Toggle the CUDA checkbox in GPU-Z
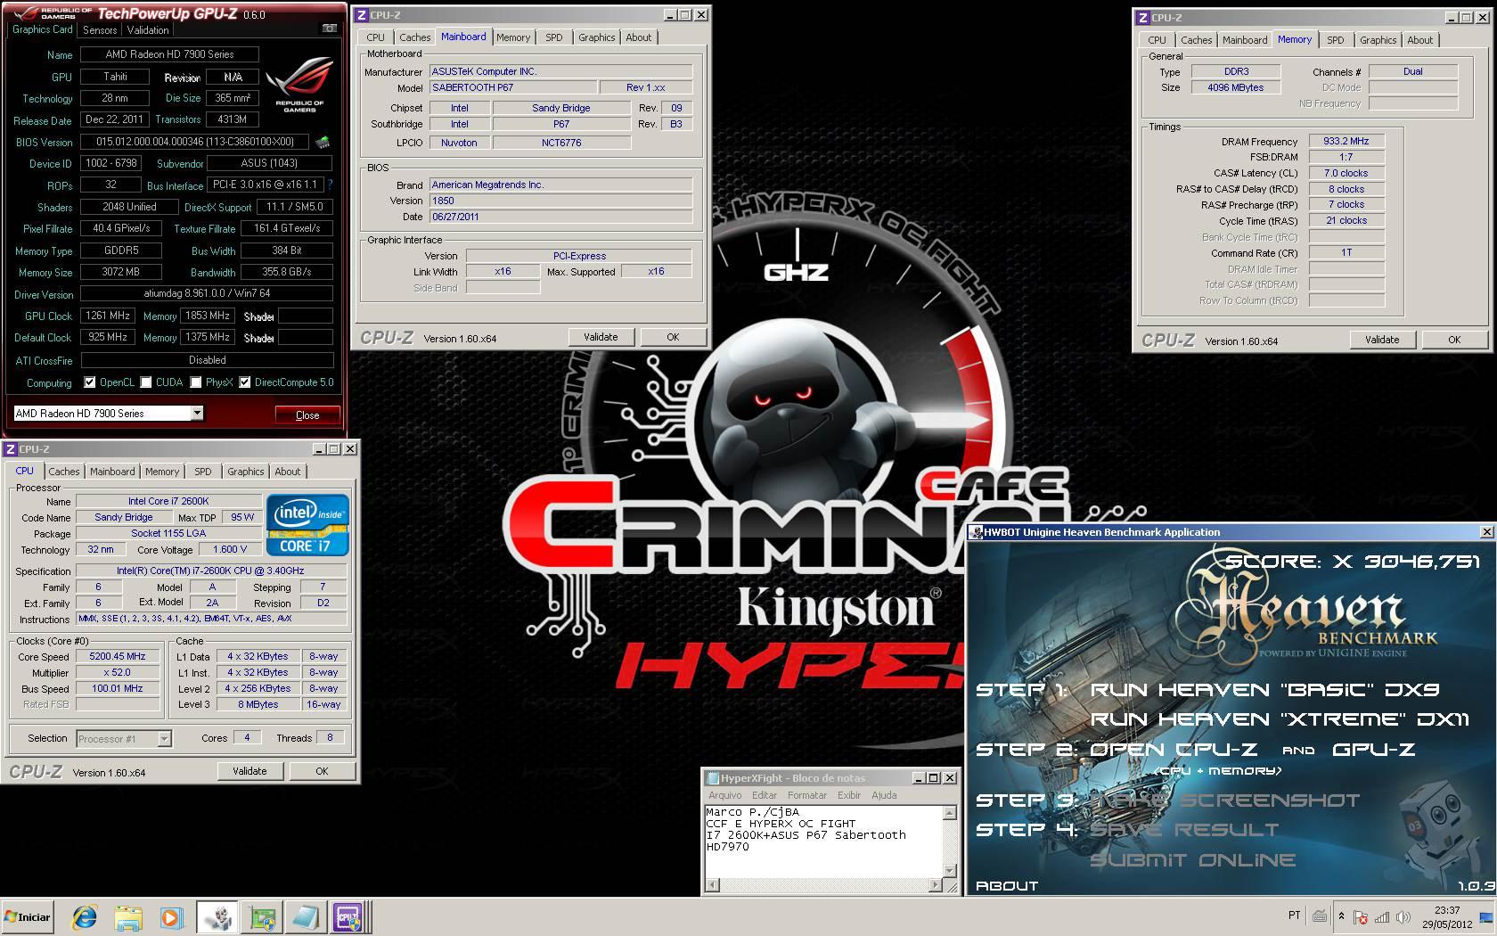 point(145,382)
